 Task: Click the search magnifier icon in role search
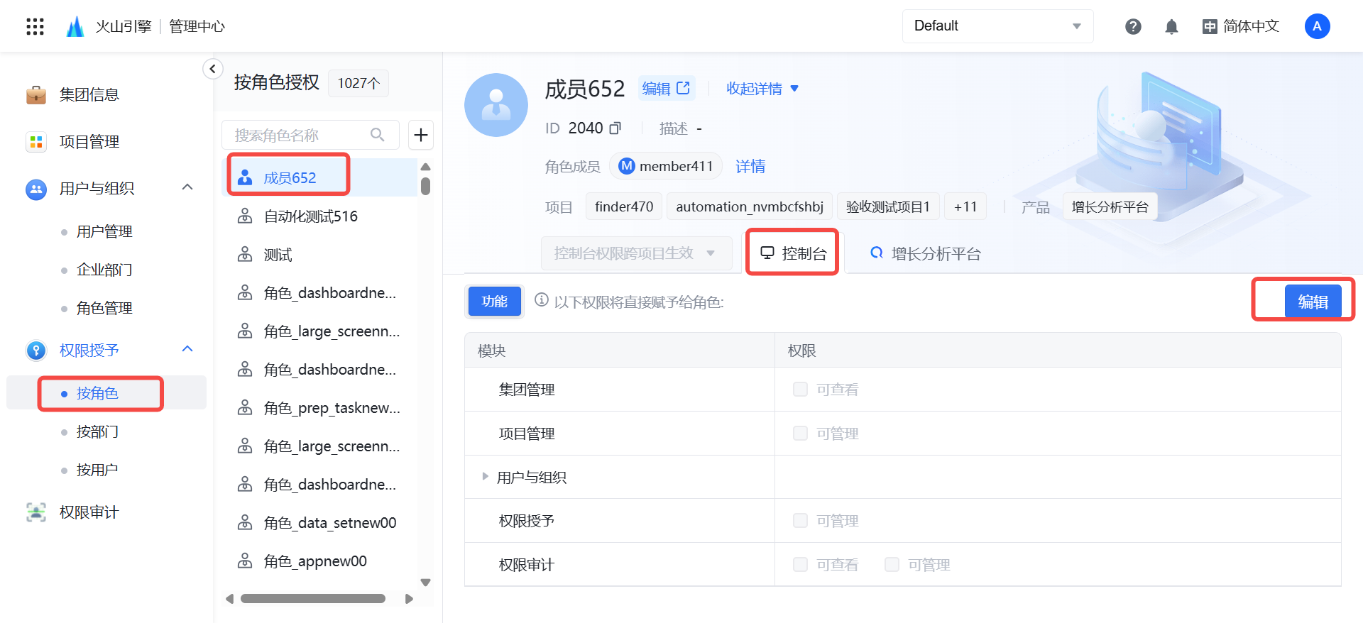coord(378,135)
